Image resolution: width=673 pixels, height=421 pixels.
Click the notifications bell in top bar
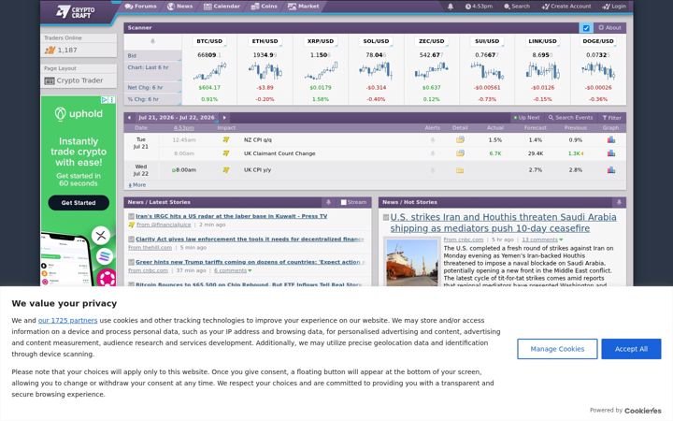click(451, 7)
